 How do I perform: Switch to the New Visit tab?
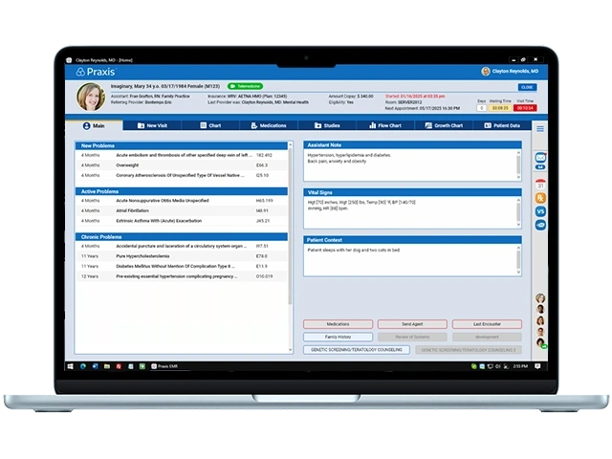153,125
